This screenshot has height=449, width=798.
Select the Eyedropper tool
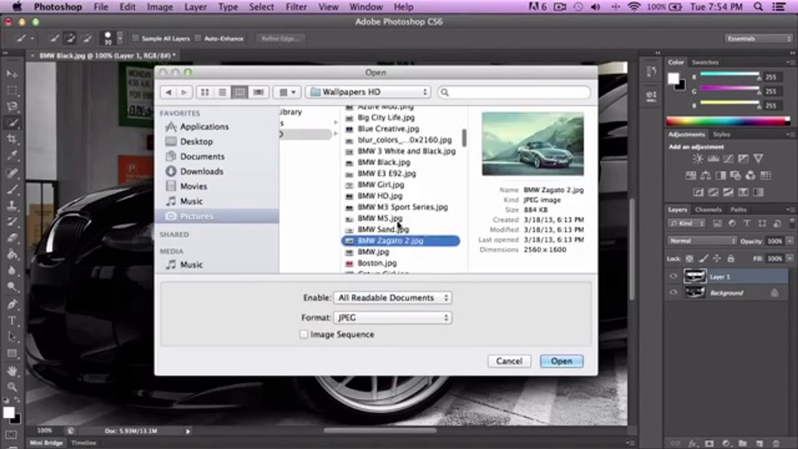click(x=12, y=155)
